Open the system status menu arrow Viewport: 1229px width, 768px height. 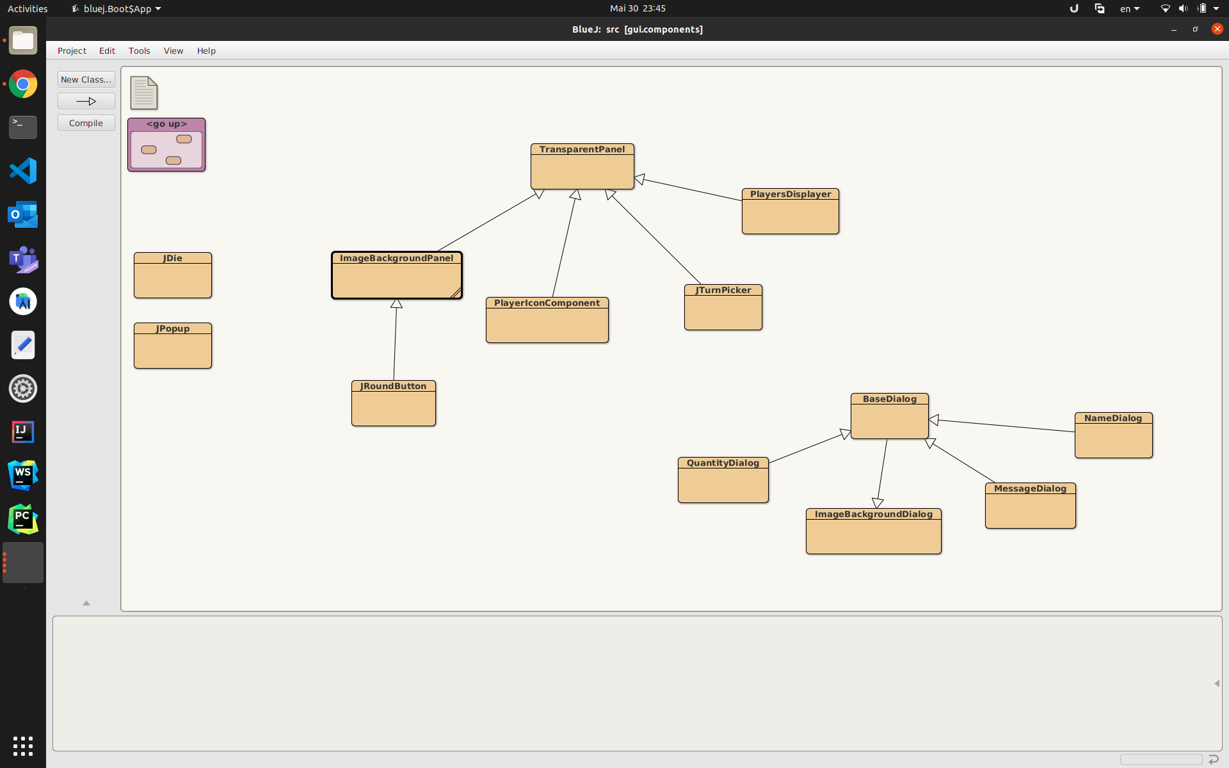tap(1216, 8)
